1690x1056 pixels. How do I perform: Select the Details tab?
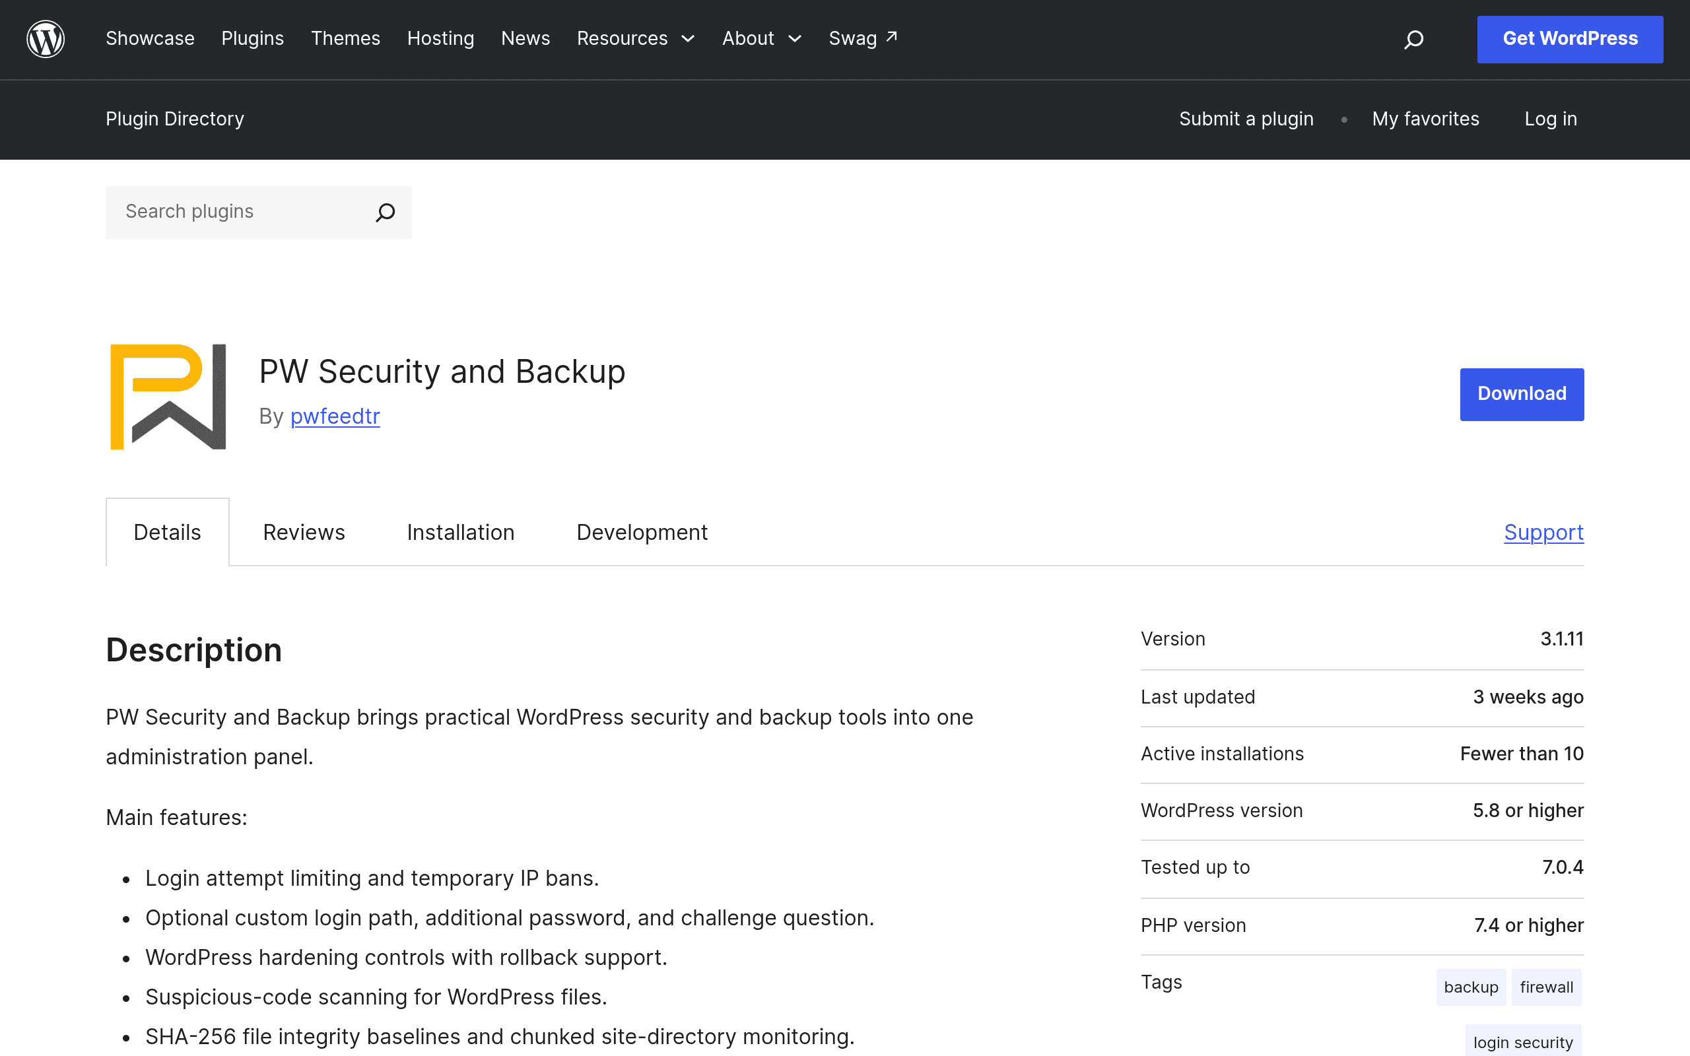click(167, 532)
